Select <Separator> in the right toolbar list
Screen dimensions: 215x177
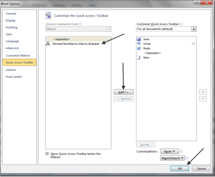point(166,53)
